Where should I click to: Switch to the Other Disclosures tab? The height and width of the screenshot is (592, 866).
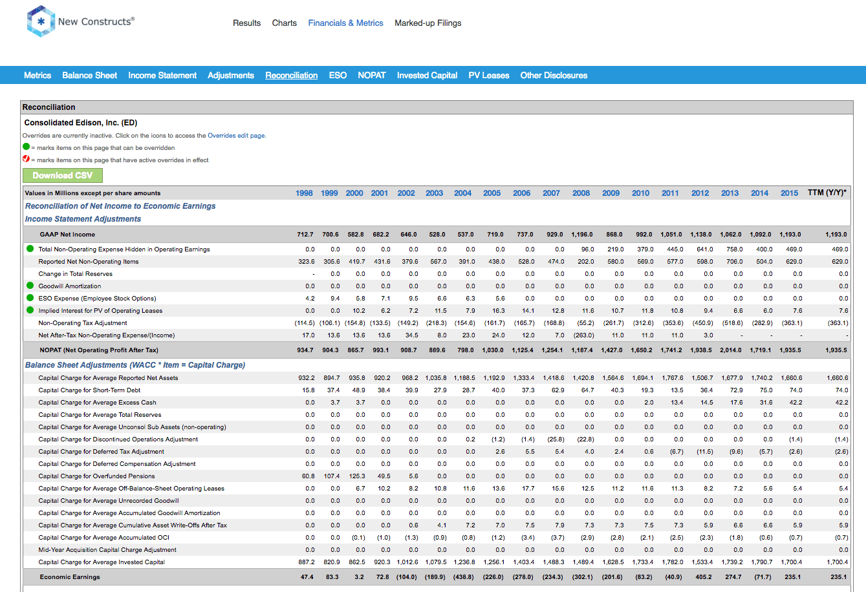coord(554,75)
